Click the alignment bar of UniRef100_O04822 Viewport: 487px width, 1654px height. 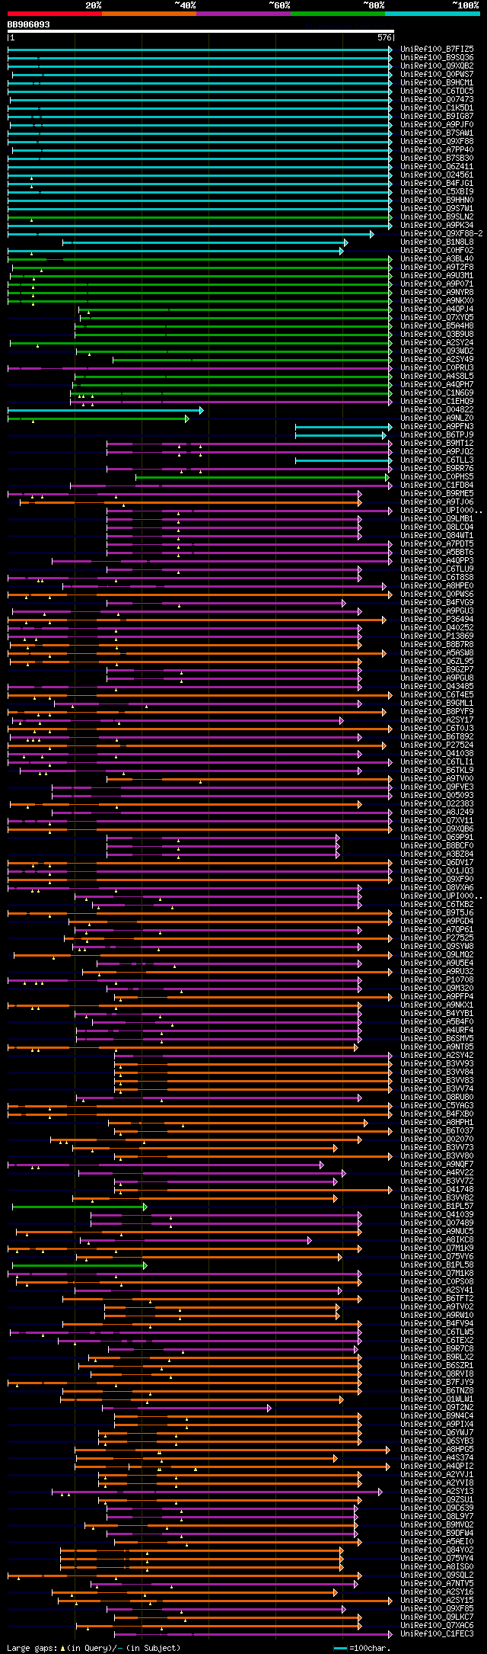pos(106,409)
